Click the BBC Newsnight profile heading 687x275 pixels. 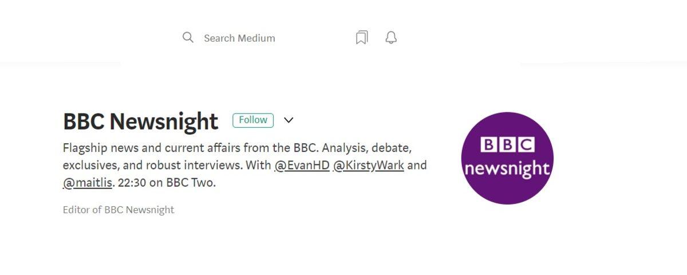(x=140, y=121)
